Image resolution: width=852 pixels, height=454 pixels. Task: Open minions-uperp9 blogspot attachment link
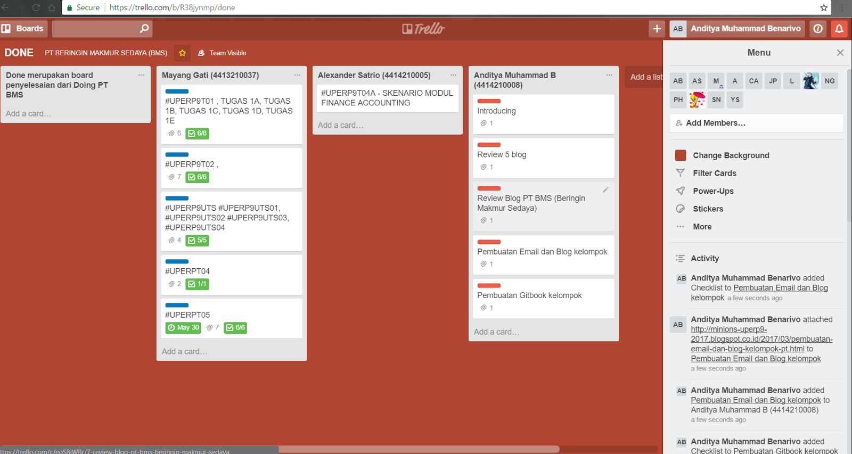(761, 339)
